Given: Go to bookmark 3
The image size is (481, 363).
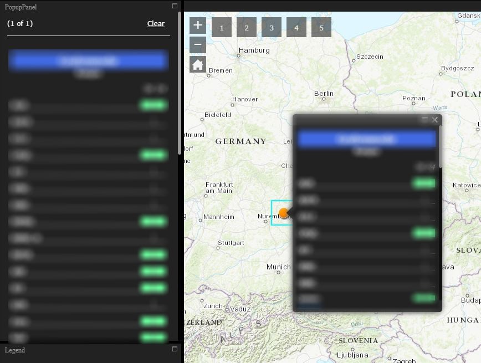Looking at the screenshot, I should pyautogui.click(x=272, y=27).
